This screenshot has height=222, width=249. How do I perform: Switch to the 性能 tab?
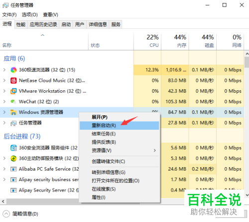pos(21,24)
